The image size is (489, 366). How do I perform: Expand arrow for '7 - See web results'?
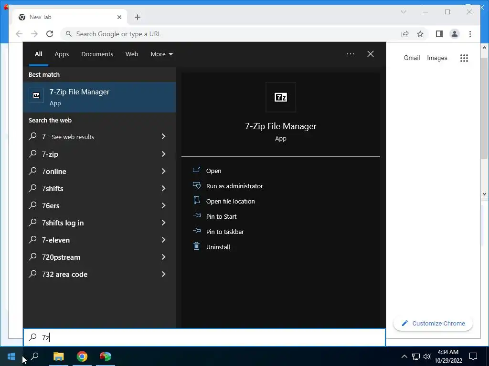pyautogui.click(x=163, y=136)
